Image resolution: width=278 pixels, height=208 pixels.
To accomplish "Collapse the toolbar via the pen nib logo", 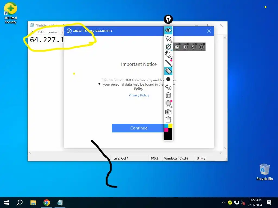I will point(168,19).
